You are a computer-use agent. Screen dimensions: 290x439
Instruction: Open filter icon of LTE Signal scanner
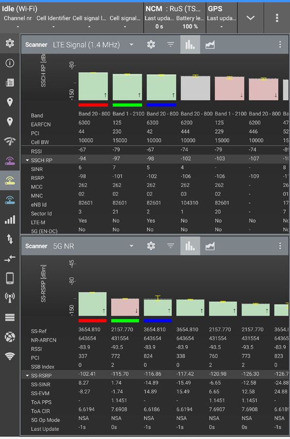pos(171,44)
